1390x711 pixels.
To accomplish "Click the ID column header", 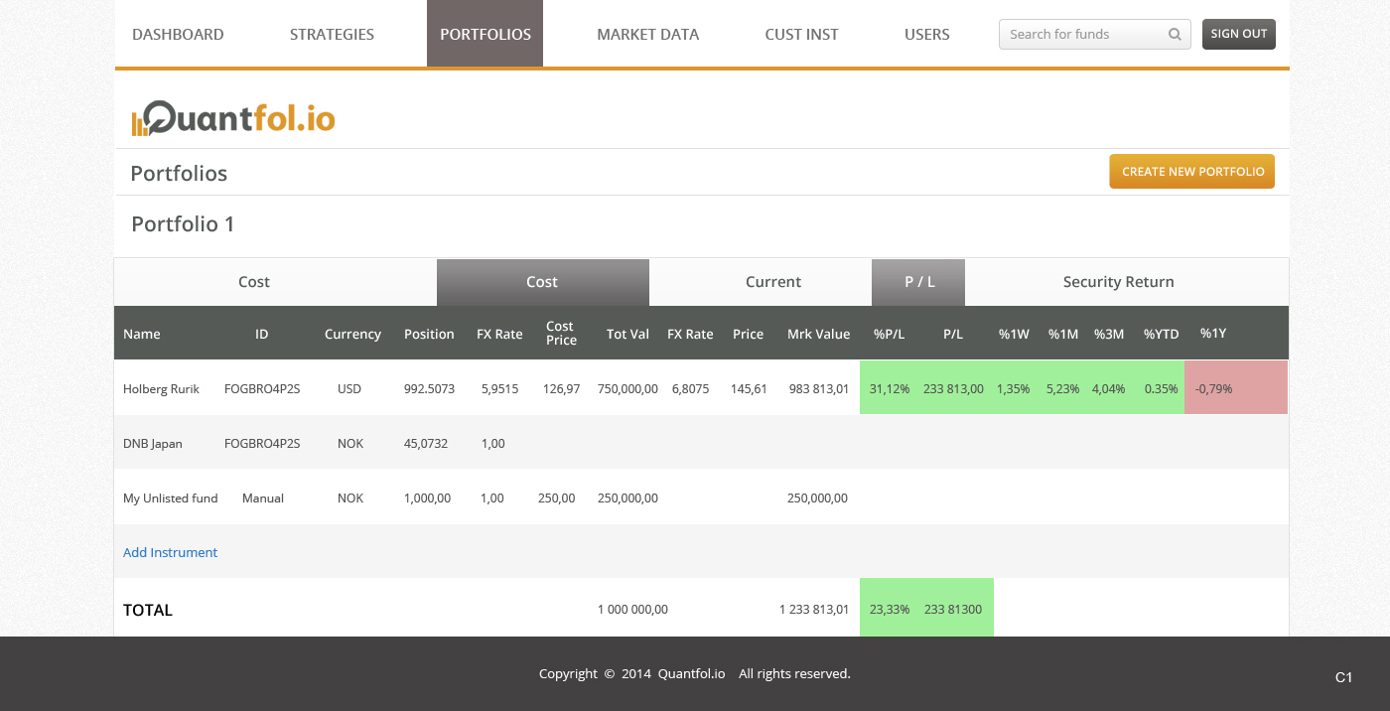I will (x=261, y=334).
